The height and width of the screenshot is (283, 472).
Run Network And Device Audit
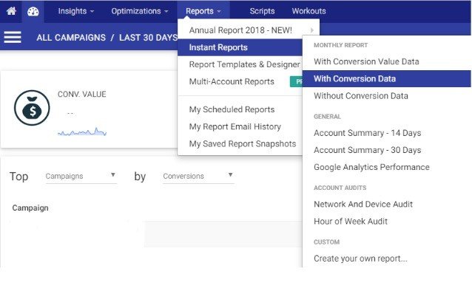click(363, 204)
